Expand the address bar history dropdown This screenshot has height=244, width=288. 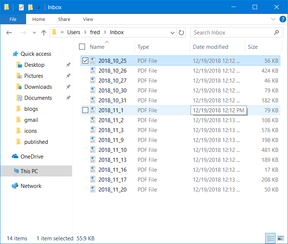pos(172,33)
